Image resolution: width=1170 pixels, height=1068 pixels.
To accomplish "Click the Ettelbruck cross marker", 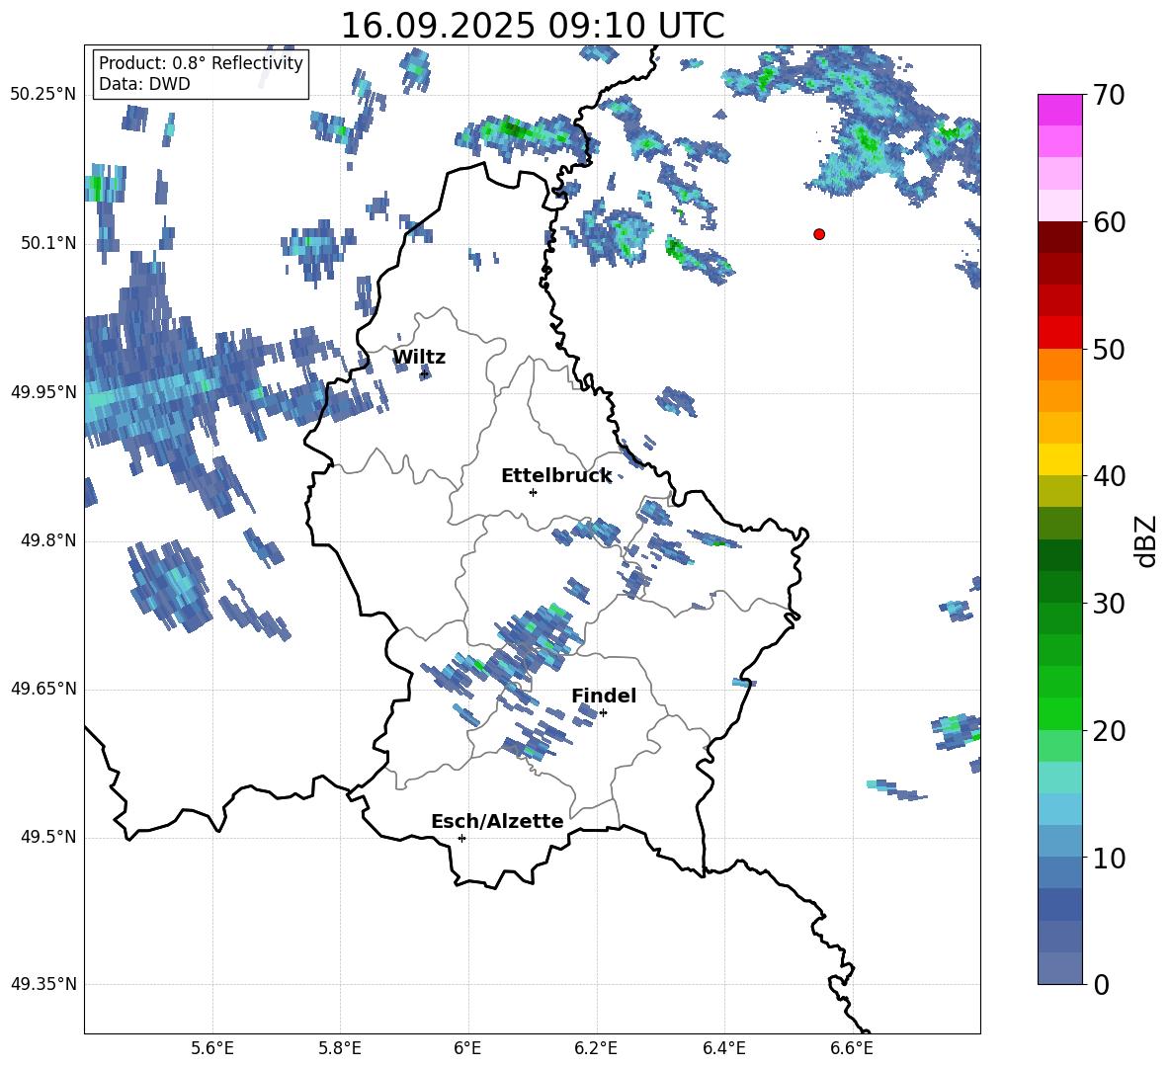I will tap(533, 492).
